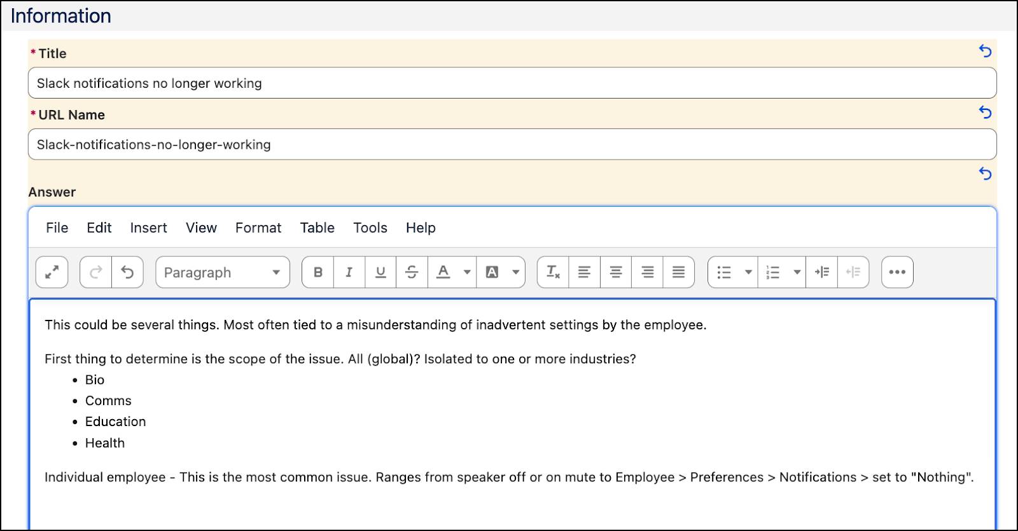This screenshot has width=1018, height=531.
Task: Expand the text color picker arrow
Action: [467, 272]
